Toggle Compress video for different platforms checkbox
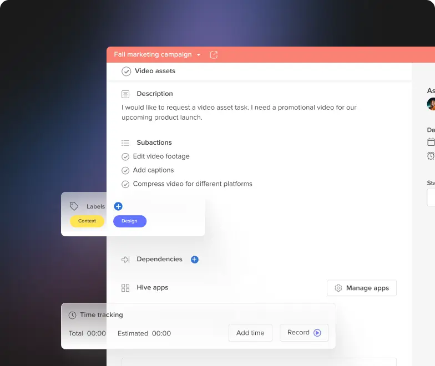Image resolution: width=435 pixels, height=366 pixels. pyautogui.click(x=125, y=184)
